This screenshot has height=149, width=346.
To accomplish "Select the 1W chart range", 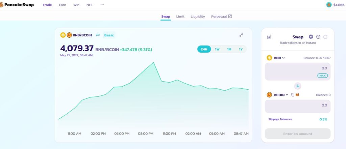I will (x=217, y=49).
